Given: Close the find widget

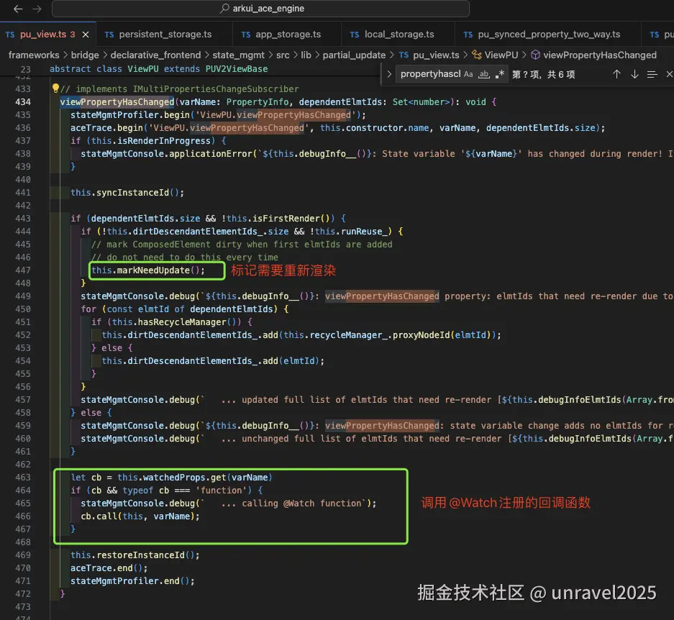Looking at the screenshot, I should [669, 74].
